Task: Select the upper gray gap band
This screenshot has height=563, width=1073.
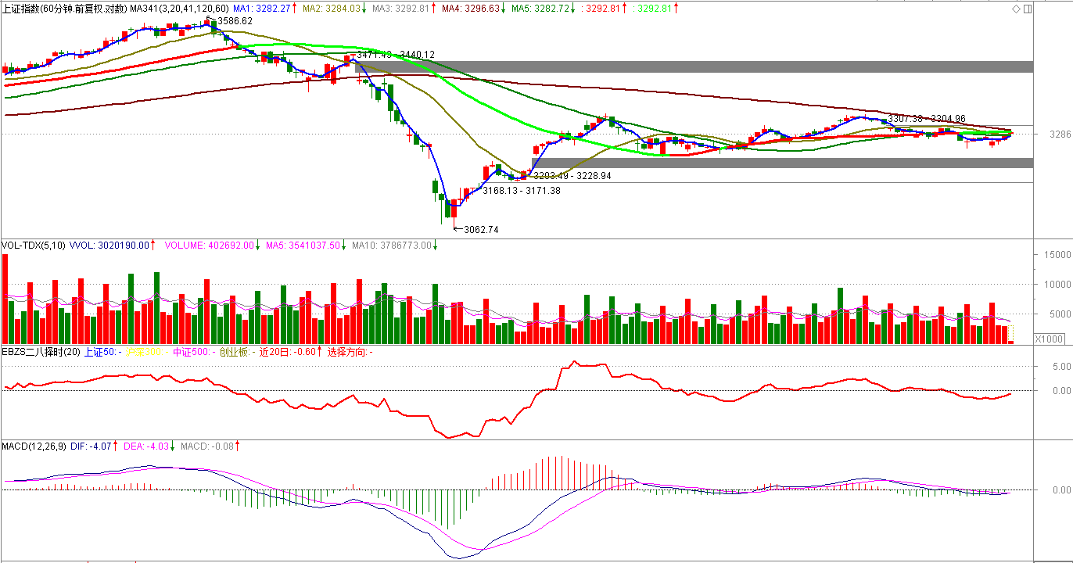Action: click(x=694, y=66)
